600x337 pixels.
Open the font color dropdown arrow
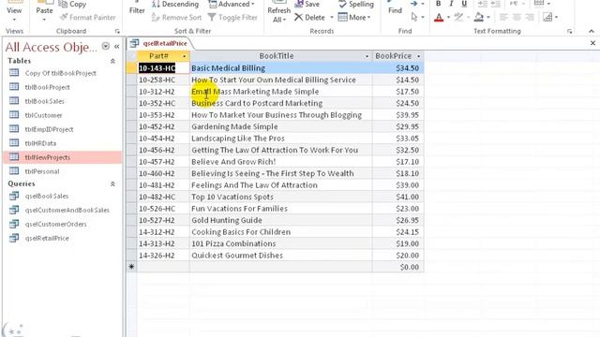(448, 18)
